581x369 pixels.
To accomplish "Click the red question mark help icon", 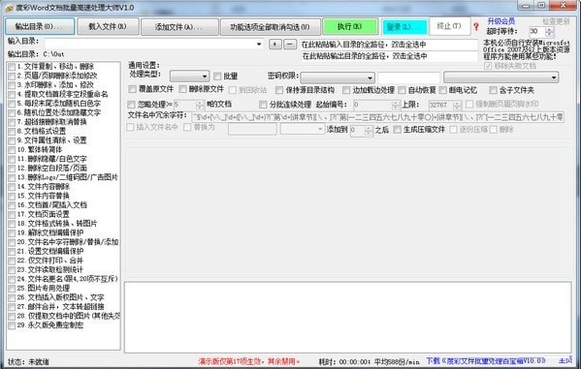I will tap(476, 27).
